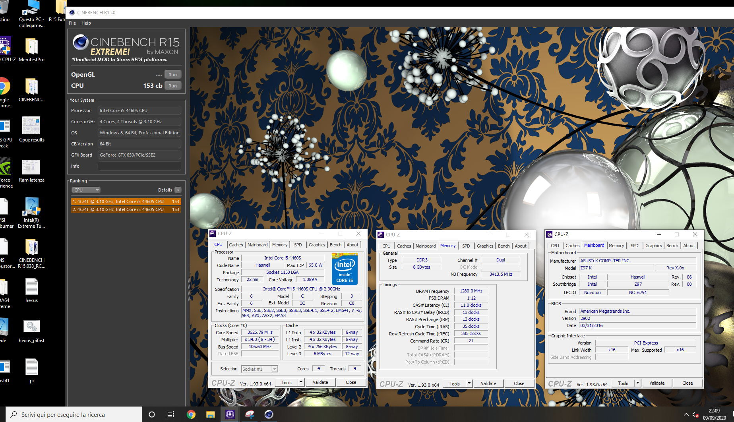Viewport: 734px width, 422px height.
Task: Open the Ram latenza desktop file
Action: pos(31,171)
